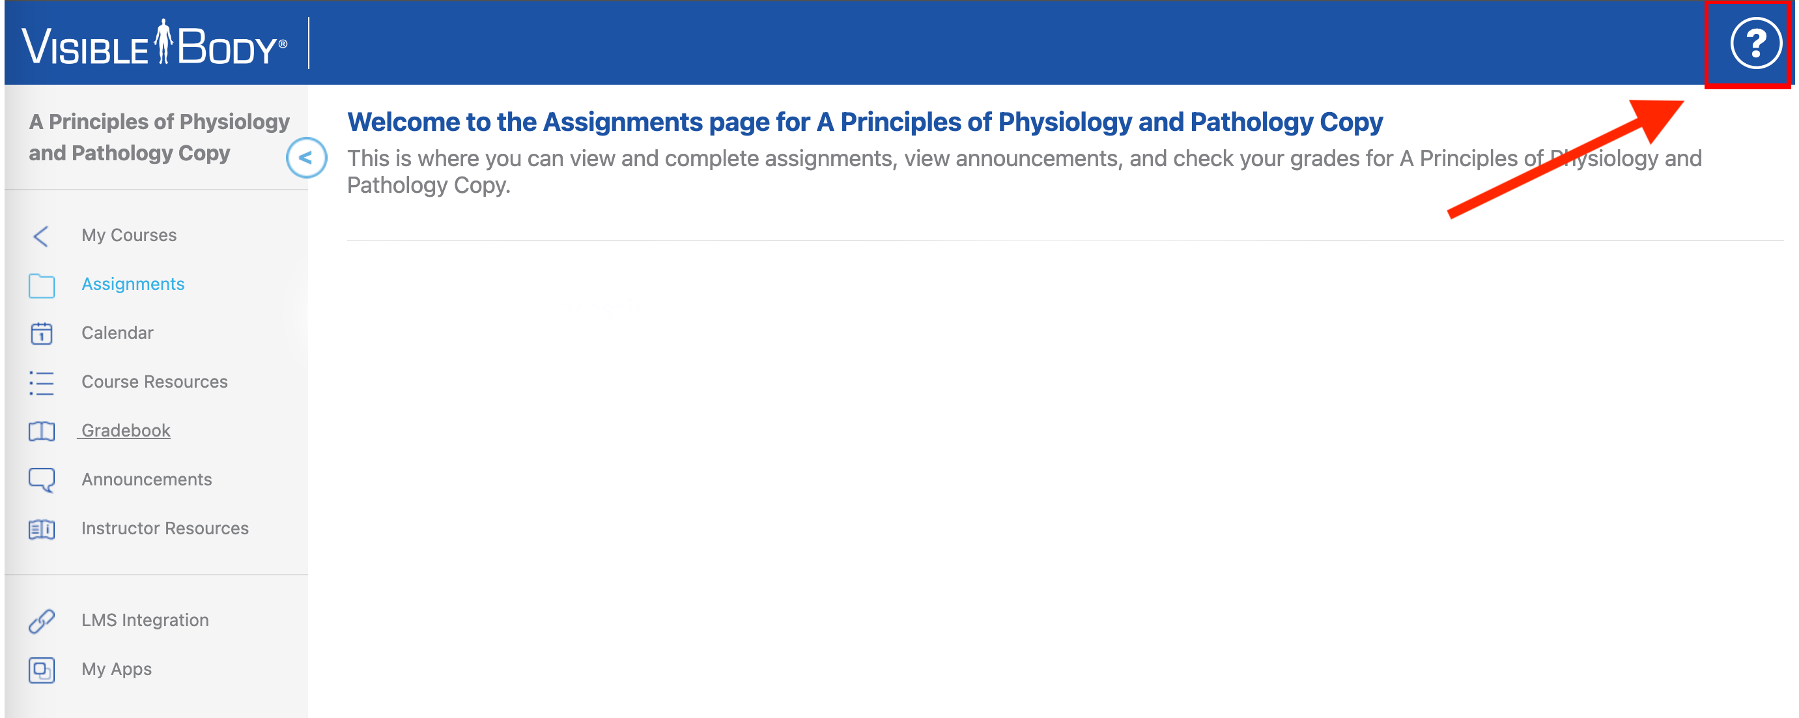
Task: Open the Gradebook link
Action: tap(126, 431)
